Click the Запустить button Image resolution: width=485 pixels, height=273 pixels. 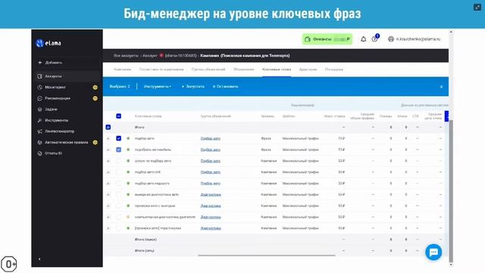(x=193, y=86)
